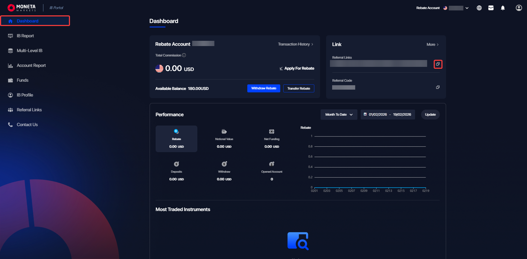This screenshot has width=527, height=259.
Task: Click the end date 19/02/2026 field
Action: [x=402, y=115]
